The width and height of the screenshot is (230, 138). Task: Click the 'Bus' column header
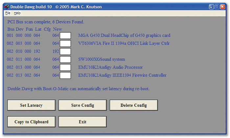(x=11, y=29)
